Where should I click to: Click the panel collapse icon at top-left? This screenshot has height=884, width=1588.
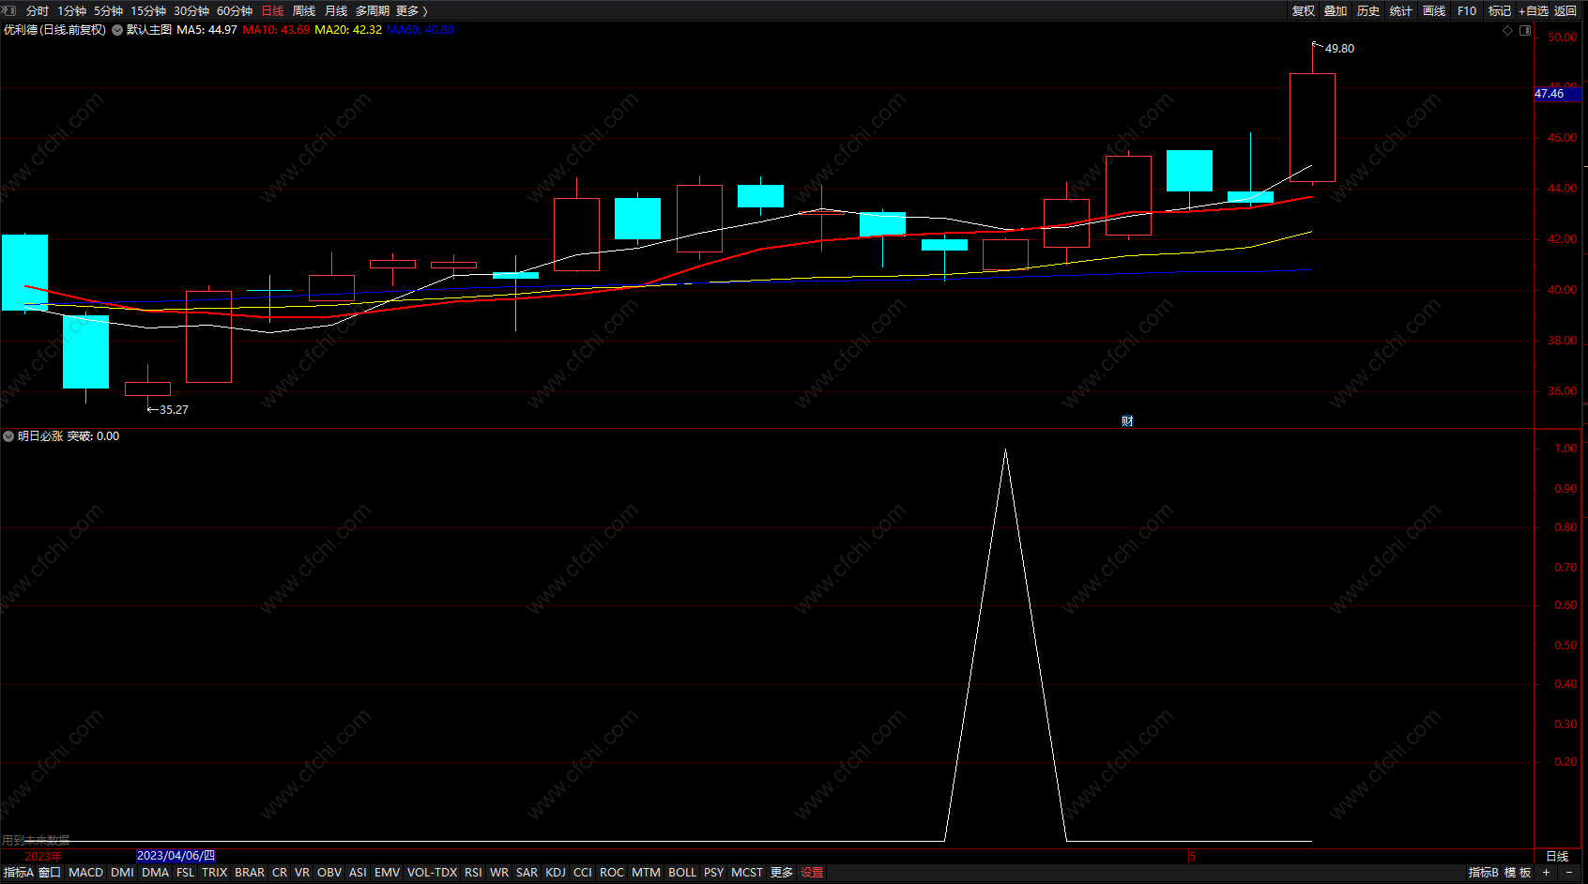(9, 10)
